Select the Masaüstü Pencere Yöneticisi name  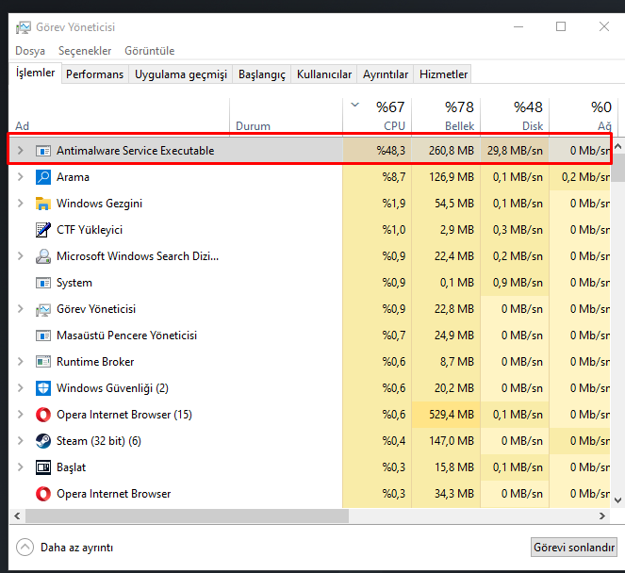126,336
